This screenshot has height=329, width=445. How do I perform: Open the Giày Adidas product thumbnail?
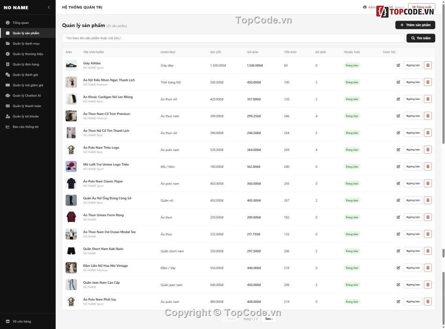pos(71,65)
